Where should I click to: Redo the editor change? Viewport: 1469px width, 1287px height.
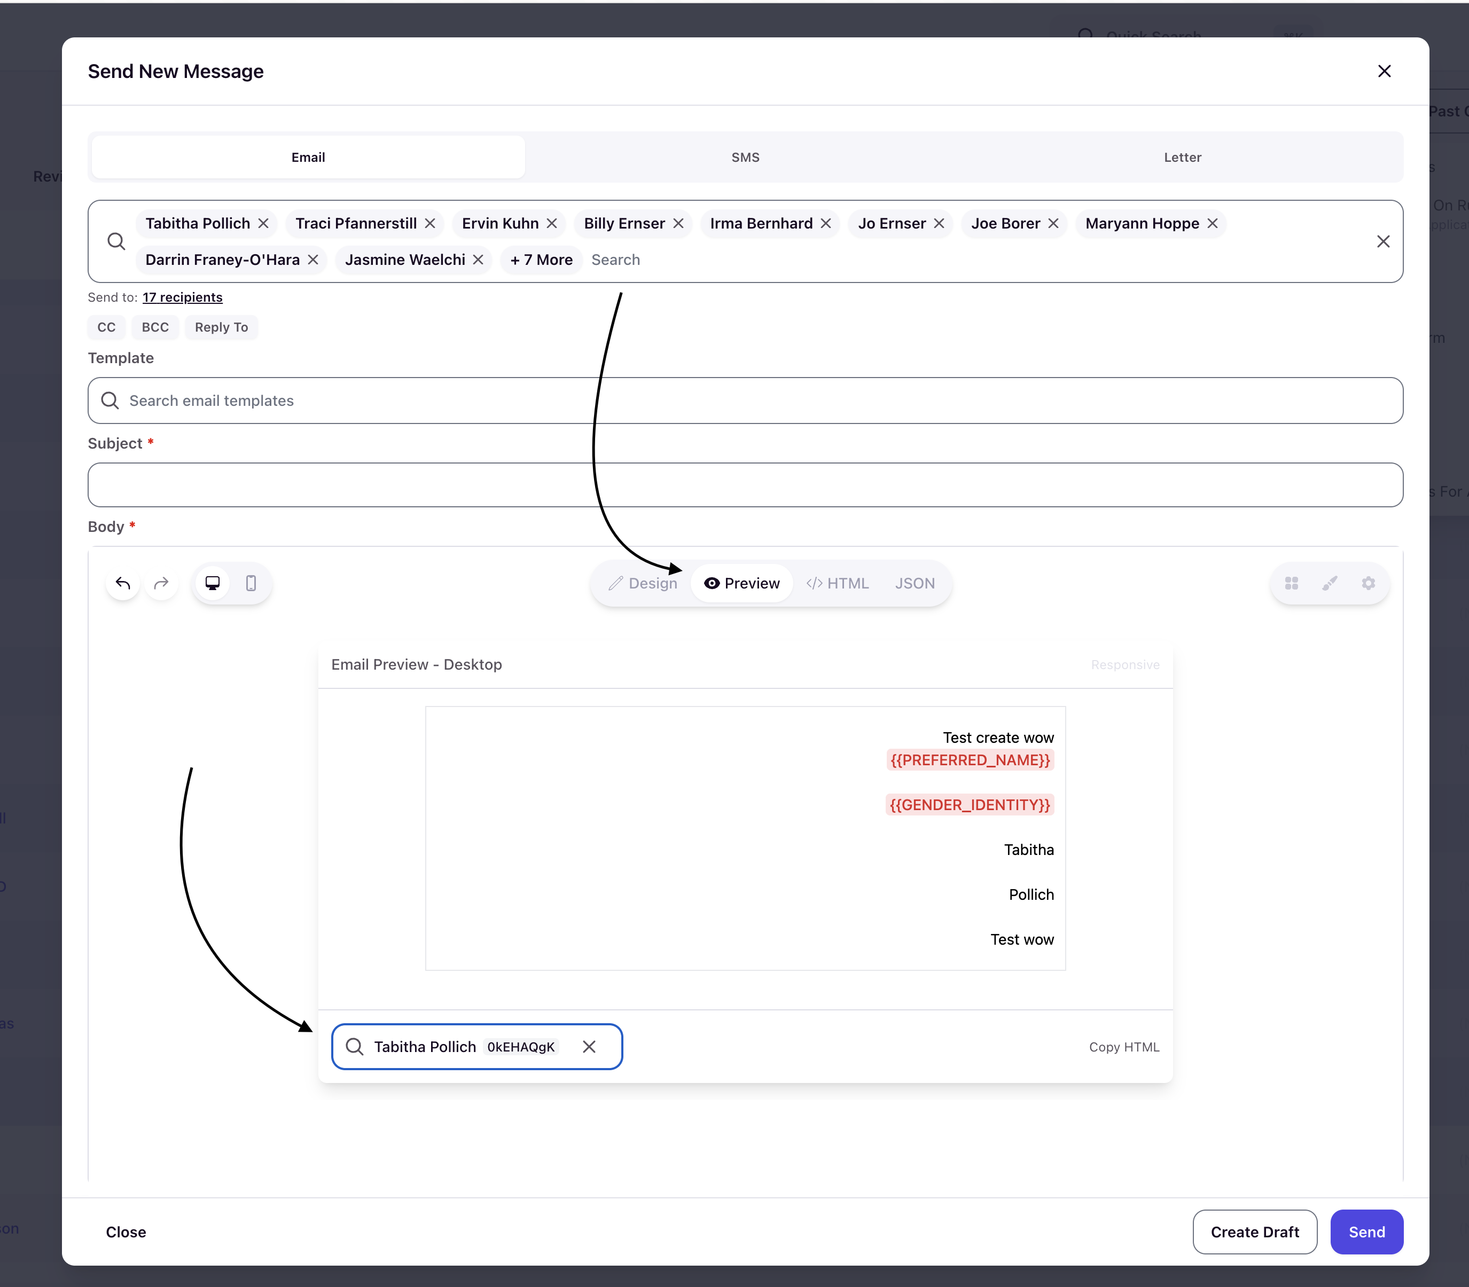162,583
